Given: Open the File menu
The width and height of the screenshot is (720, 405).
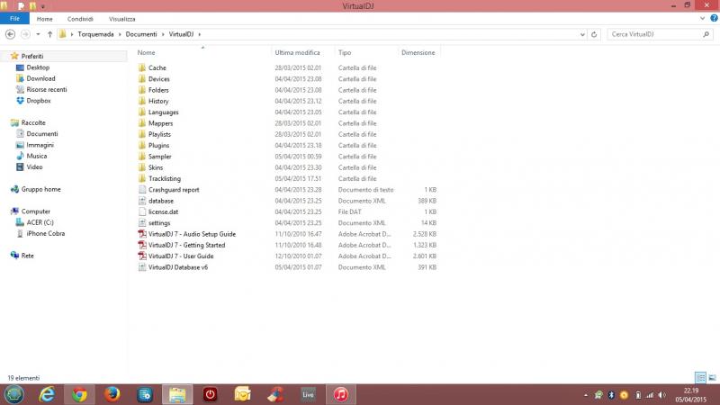Looking at the screenshot, I should tap(14, 18).
